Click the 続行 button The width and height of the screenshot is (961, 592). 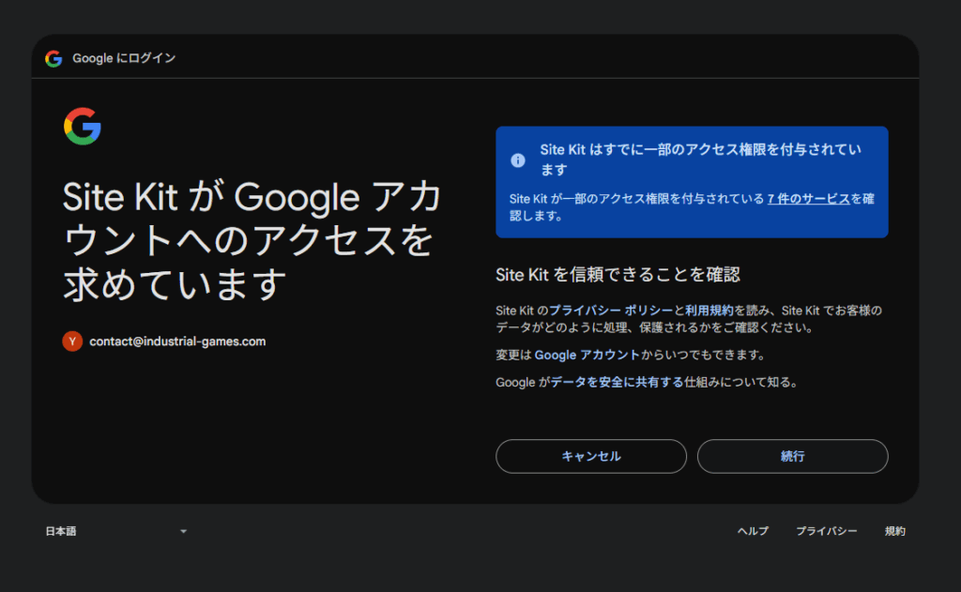792,456
